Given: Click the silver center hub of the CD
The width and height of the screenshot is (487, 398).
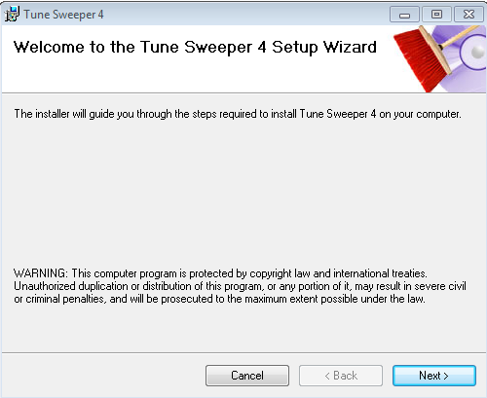Looking at the screenshot, I should tap(478, 52).
